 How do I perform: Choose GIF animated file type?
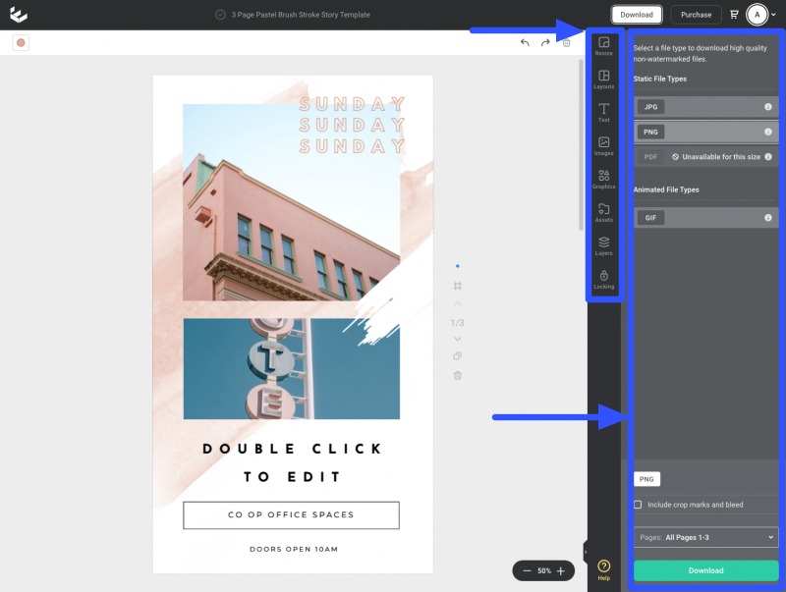[x=650, y=217]
